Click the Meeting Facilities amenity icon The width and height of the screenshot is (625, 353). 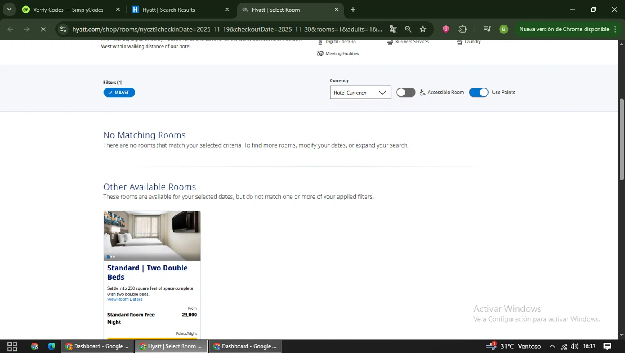click(320, 53)
